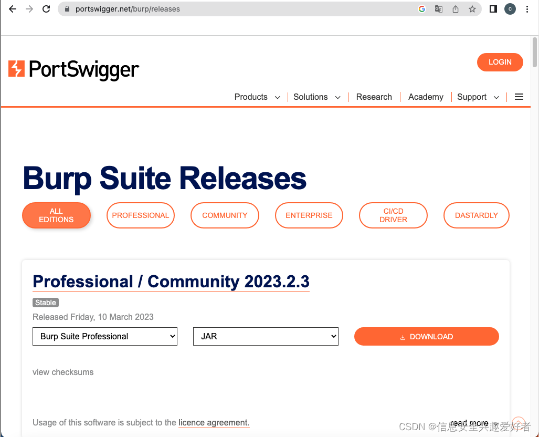Image resolution: width=539 pixels, height=437 pixels.
Task: Click the 'Burp Suite Releases' heading
Action: (165, 179)
